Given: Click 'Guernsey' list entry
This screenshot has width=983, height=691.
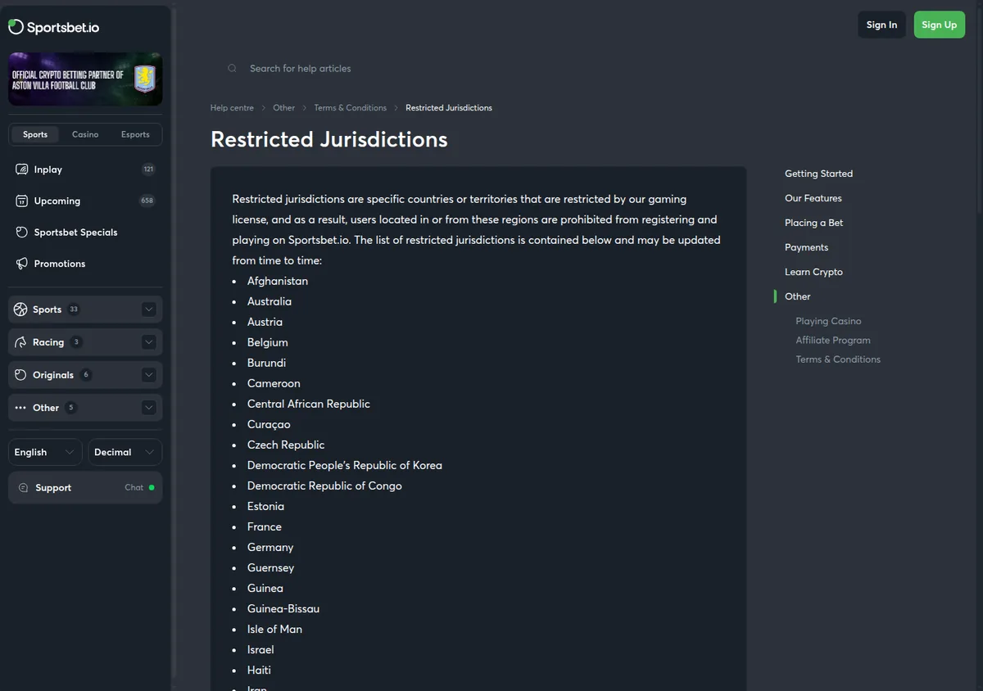Looking at the screenshot, I should click(270, 567).
